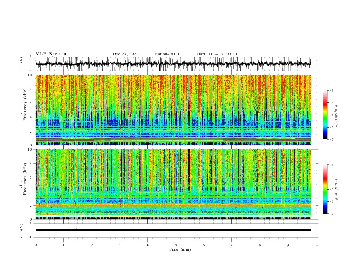The image size is (356, 275).
Task: Click time axis tick label "8"
Action: tap(260, 245)
